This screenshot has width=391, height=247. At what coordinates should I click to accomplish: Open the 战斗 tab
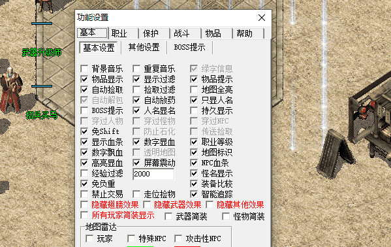[185, 33]
